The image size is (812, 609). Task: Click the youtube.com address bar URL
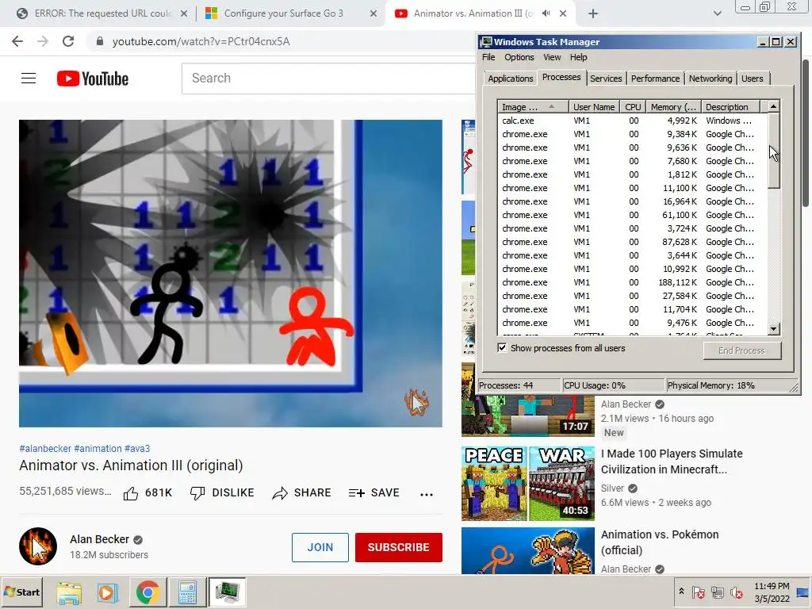point(201,41)
